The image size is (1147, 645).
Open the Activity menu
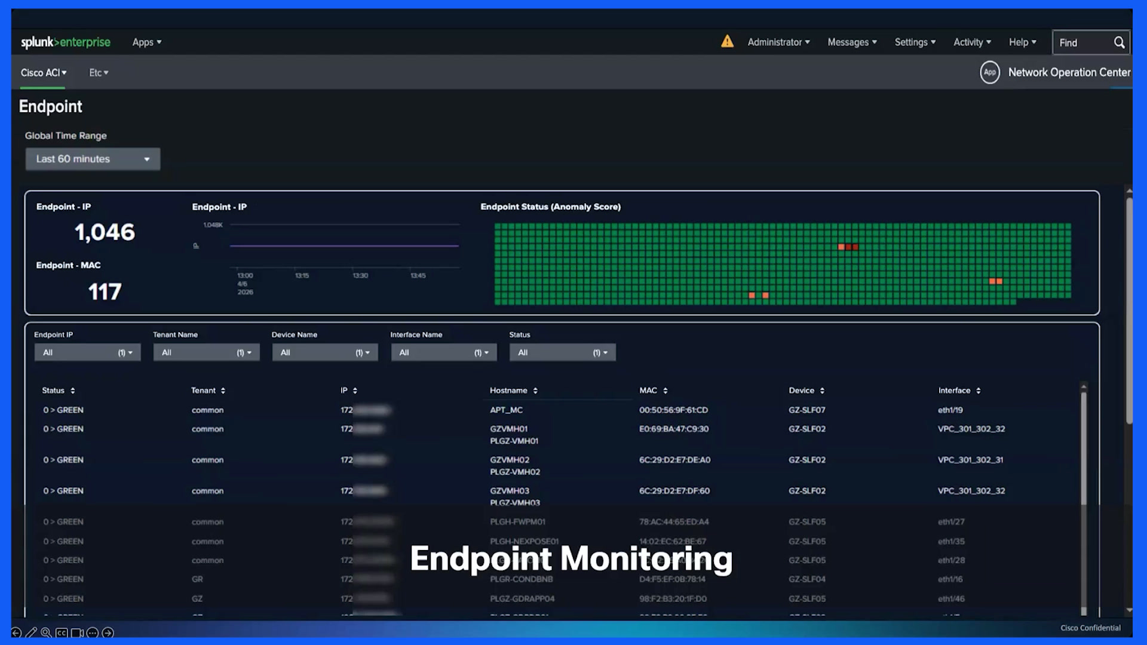point(972,42)
